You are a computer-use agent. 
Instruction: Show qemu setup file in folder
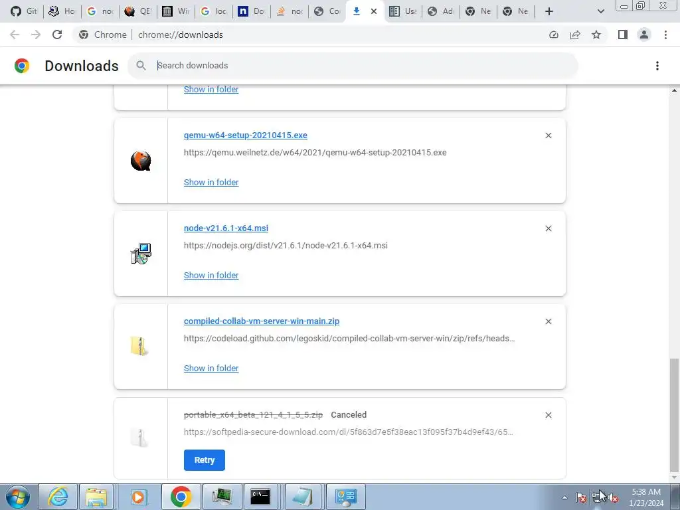coord(211,182)
